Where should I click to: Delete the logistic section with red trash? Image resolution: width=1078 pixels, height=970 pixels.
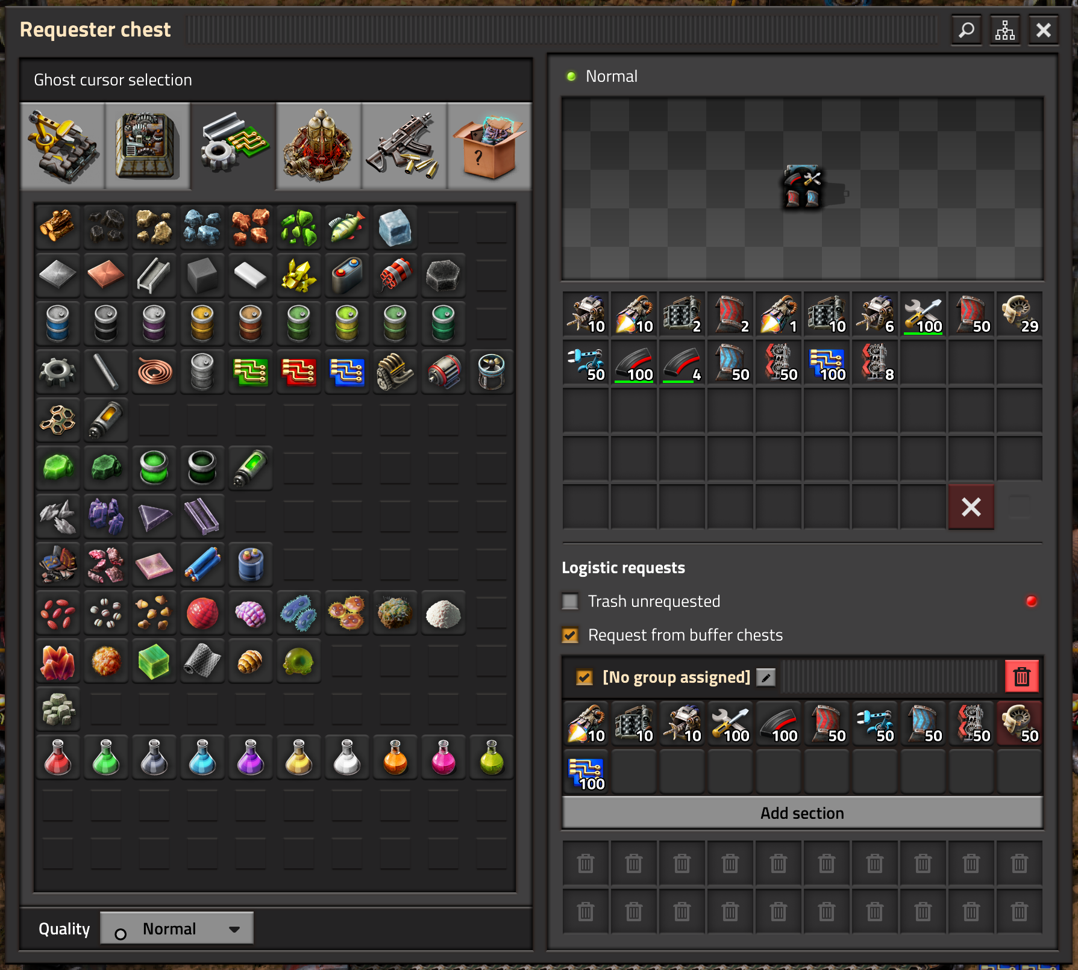[x=1022, y=676]
